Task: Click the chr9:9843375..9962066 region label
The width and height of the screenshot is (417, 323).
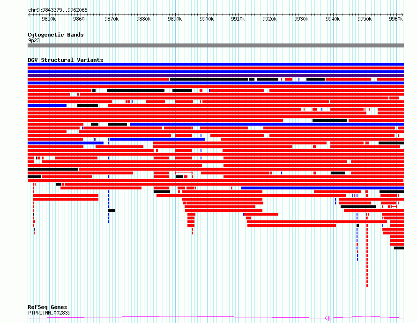Action: click(x=58, y=10)
